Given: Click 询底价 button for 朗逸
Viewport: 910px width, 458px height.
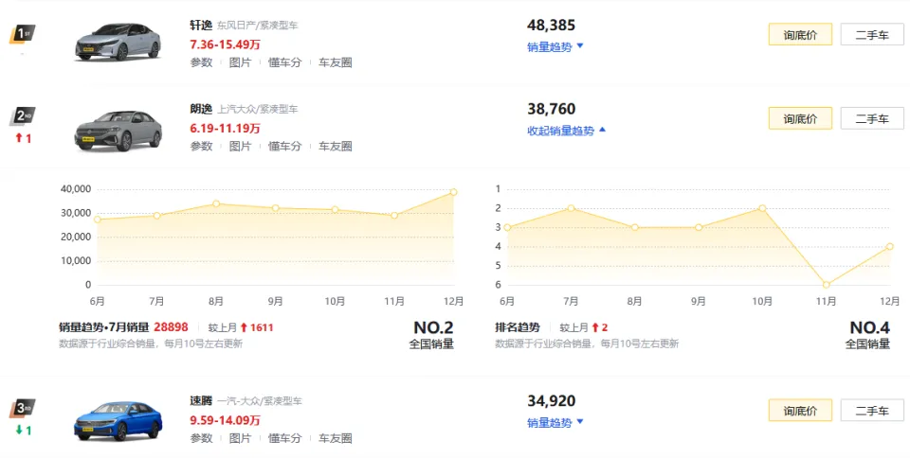Looking at the screenshot, I should click(x=800, y=118).
